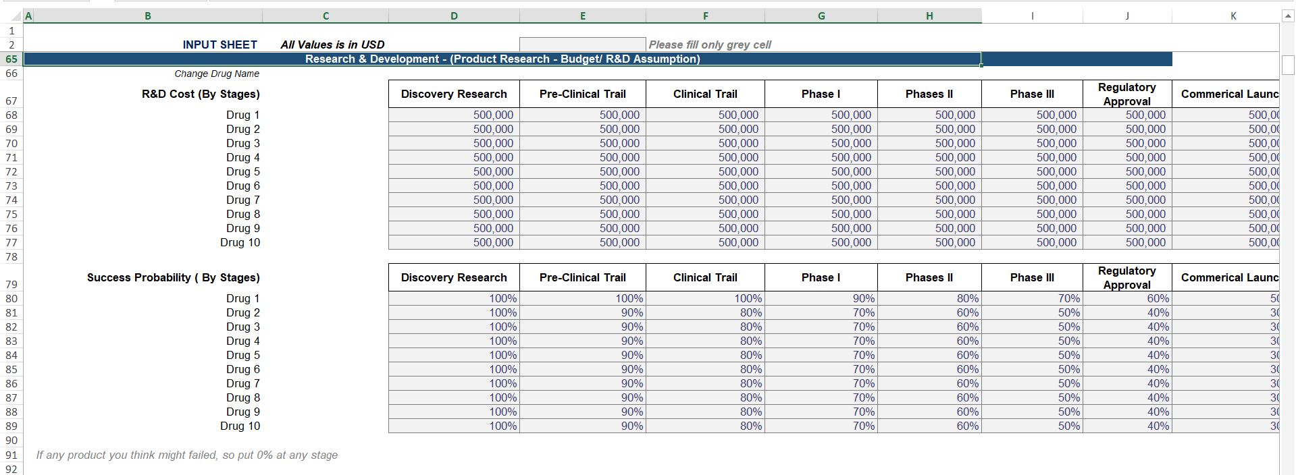Image resolution: width=1296 pixels, height=475 pixels.
Task: Click 'Drug 3' label in Success Probability section
Action: pyautogui.click(x=243, y=327)
